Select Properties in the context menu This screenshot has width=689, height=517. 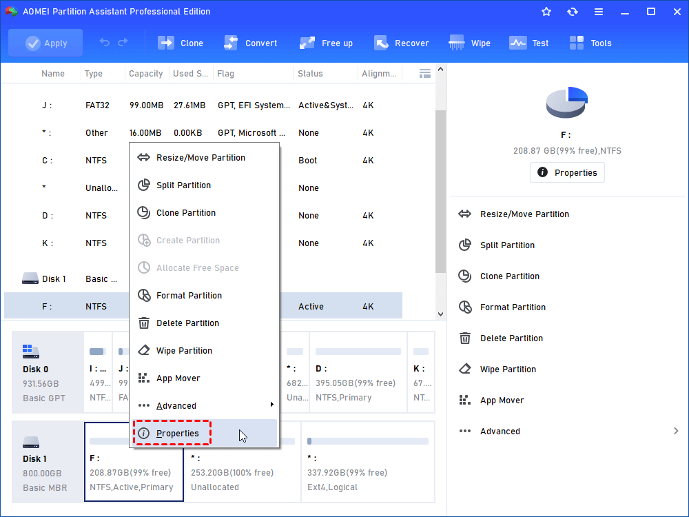point(205,434)
